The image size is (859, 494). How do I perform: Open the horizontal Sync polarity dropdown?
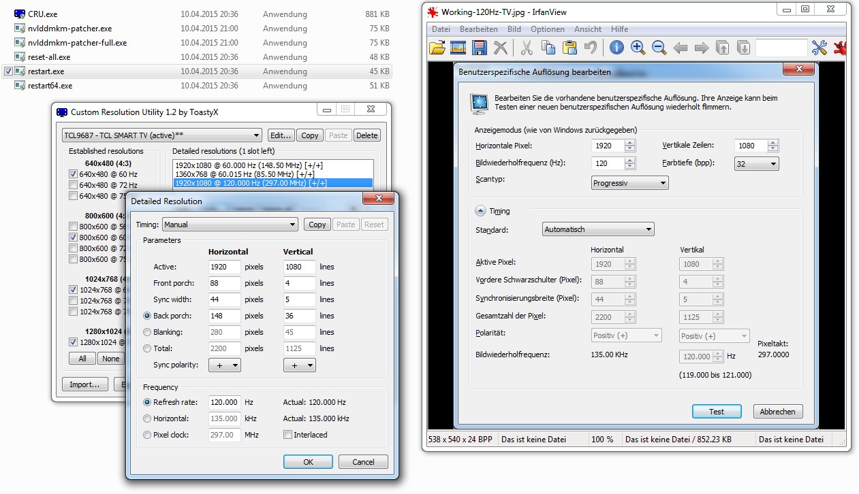coord(225,365)
